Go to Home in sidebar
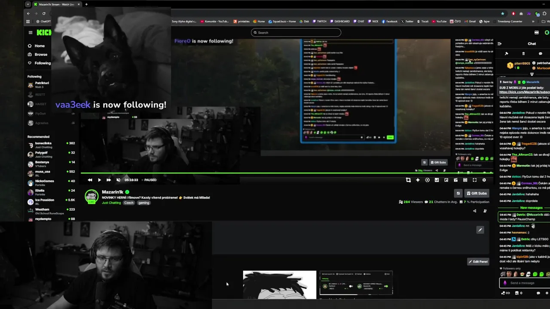Viewport: 550px width, 309px height. coord(36,46)
